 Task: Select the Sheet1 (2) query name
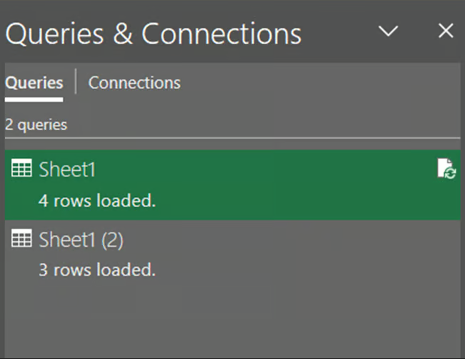tap(81, 240)
